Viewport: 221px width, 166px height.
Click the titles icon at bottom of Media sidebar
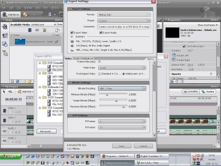pyautogui.click(x=5, y=53)
